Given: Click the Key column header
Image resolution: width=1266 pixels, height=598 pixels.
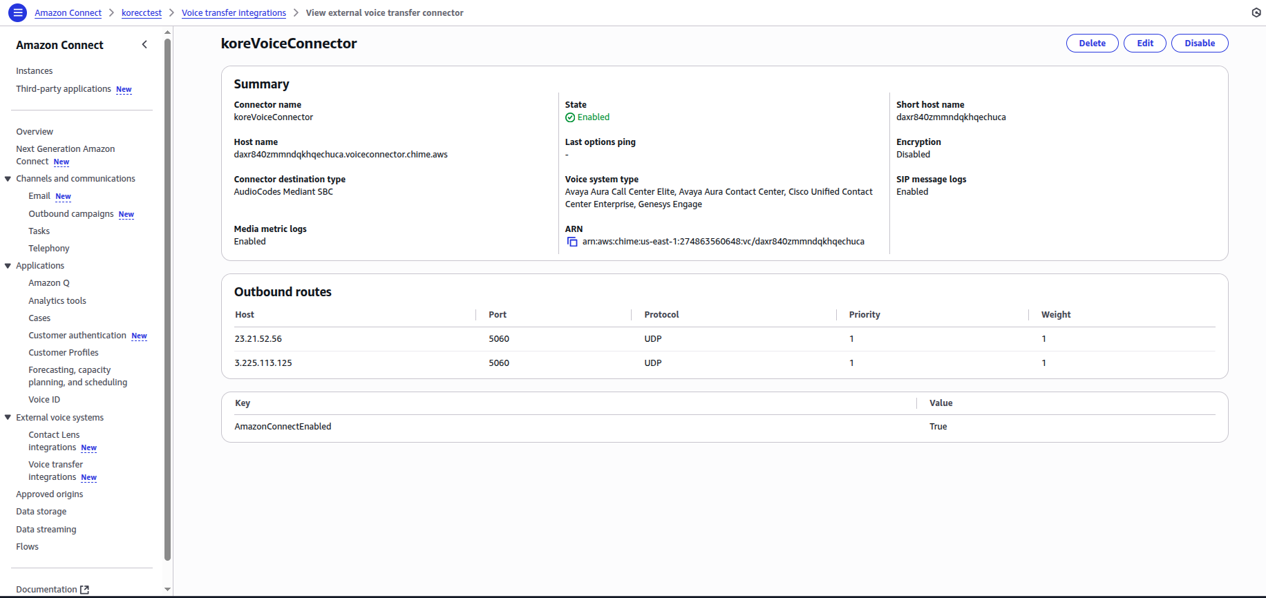Looking at the screenshot, I should tap(243, 403).
